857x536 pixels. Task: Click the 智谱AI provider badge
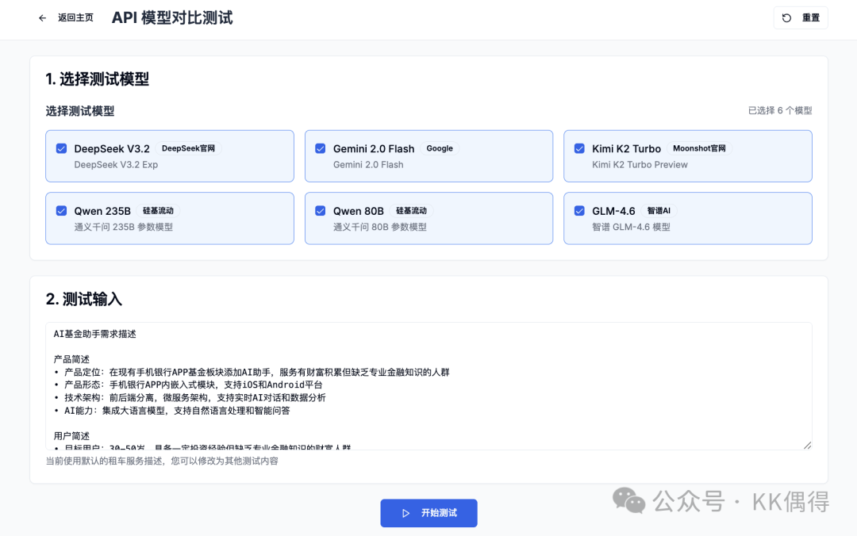point(659,211)
